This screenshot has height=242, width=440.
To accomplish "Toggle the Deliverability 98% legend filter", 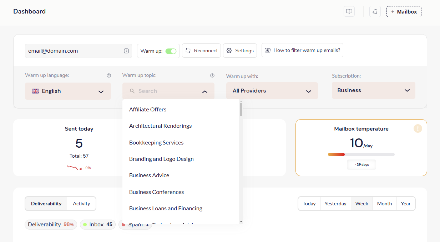I will tap(51, 225).
